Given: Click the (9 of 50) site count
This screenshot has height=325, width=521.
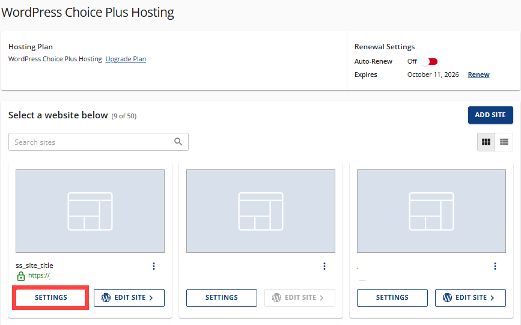Looking at the screenshot, I should click(124, 116).
